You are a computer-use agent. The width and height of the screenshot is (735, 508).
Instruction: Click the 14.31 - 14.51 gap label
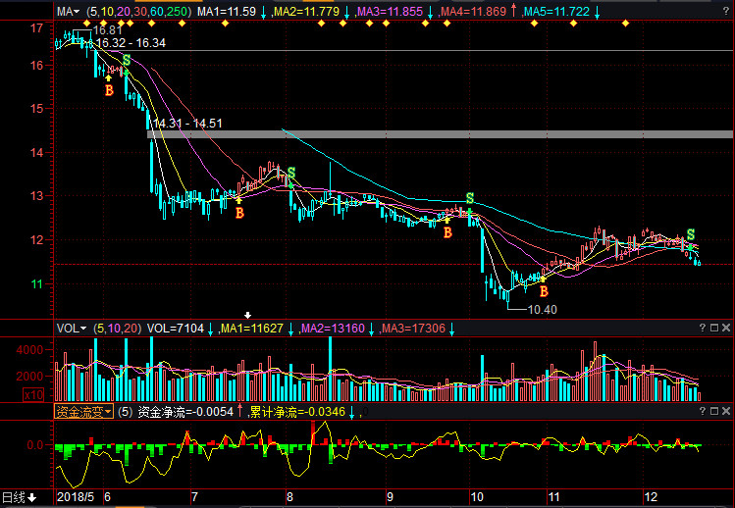click(x=187, y=124)
